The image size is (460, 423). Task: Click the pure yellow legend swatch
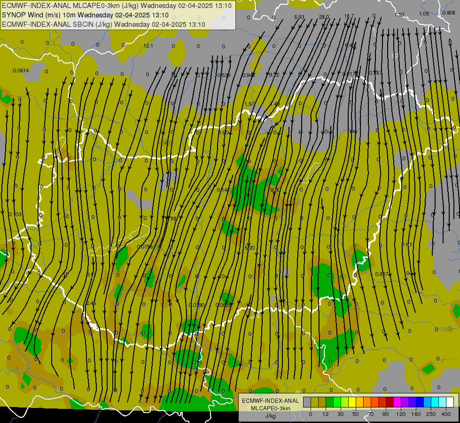[x=352, y=402]
